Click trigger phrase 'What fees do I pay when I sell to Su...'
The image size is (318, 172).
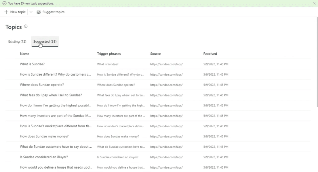pos(121,95)
